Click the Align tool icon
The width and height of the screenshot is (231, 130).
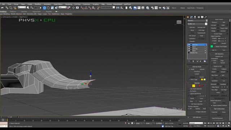click(x=122, y=8)
